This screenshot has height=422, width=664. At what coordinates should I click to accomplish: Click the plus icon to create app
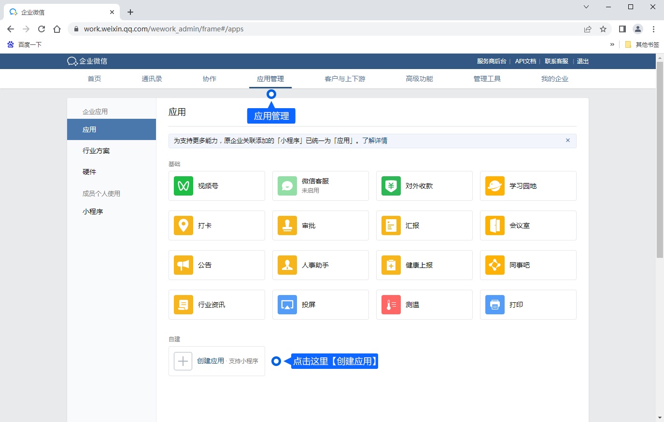point(183,361)
